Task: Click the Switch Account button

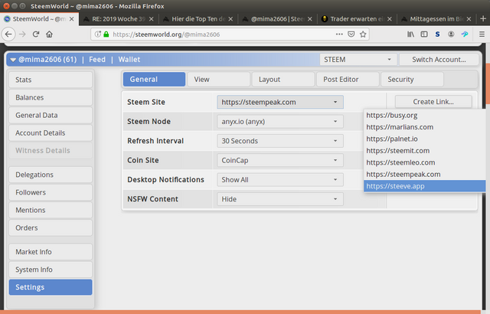Action: (x=439, y=60)
